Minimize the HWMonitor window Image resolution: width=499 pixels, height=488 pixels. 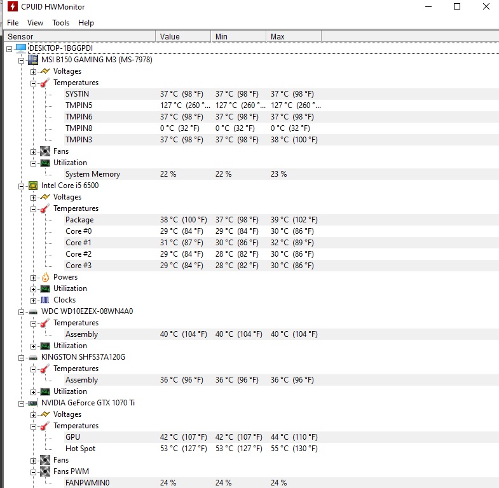428,6
